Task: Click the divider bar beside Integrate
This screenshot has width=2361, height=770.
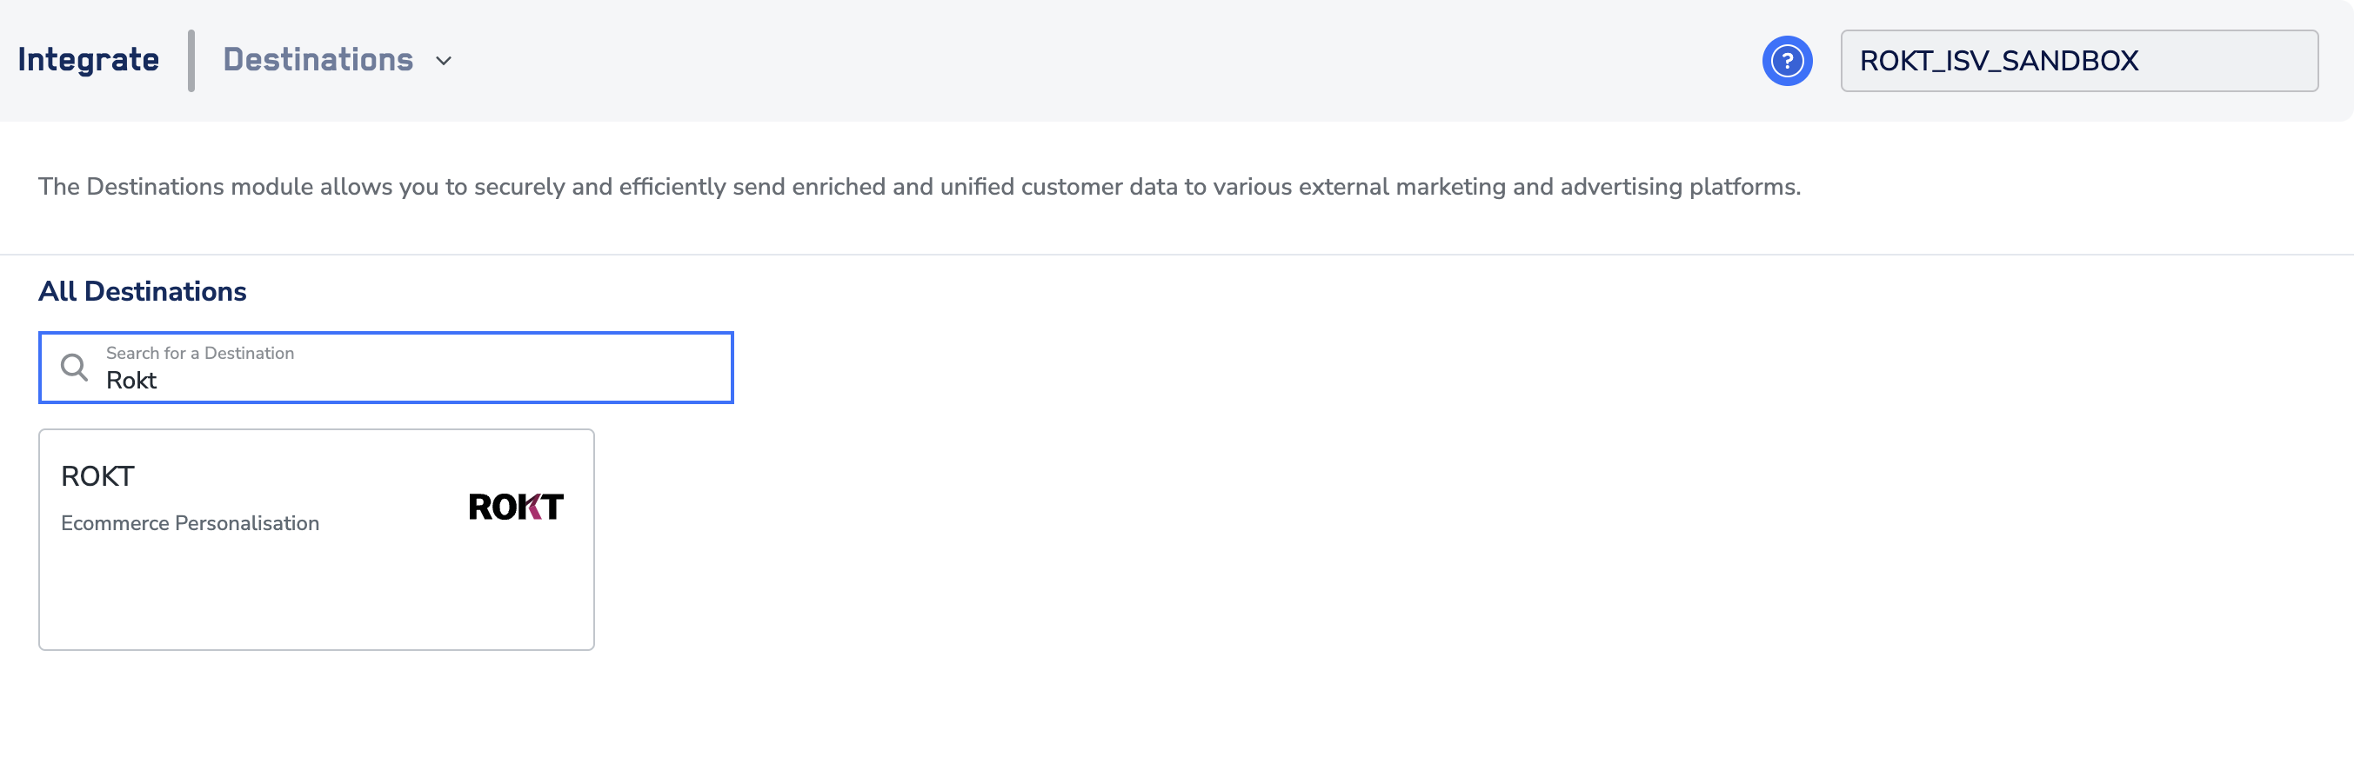Action: 191,61
